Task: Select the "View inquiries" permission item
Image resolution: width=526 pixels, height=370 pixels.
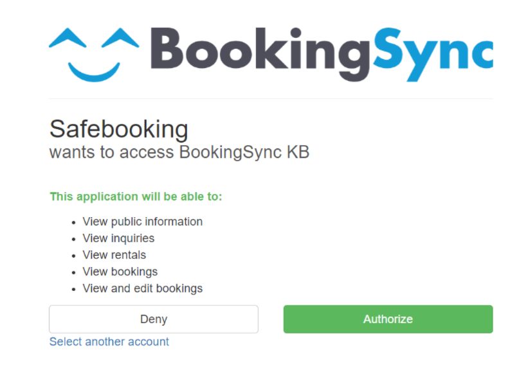Action: click(x=118, y=238)
